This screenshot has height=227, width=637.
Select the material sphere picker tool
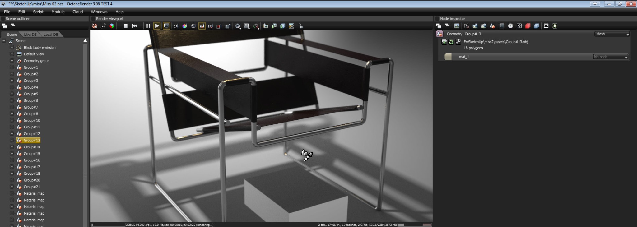pyautogui.click(x=193, y=26)
